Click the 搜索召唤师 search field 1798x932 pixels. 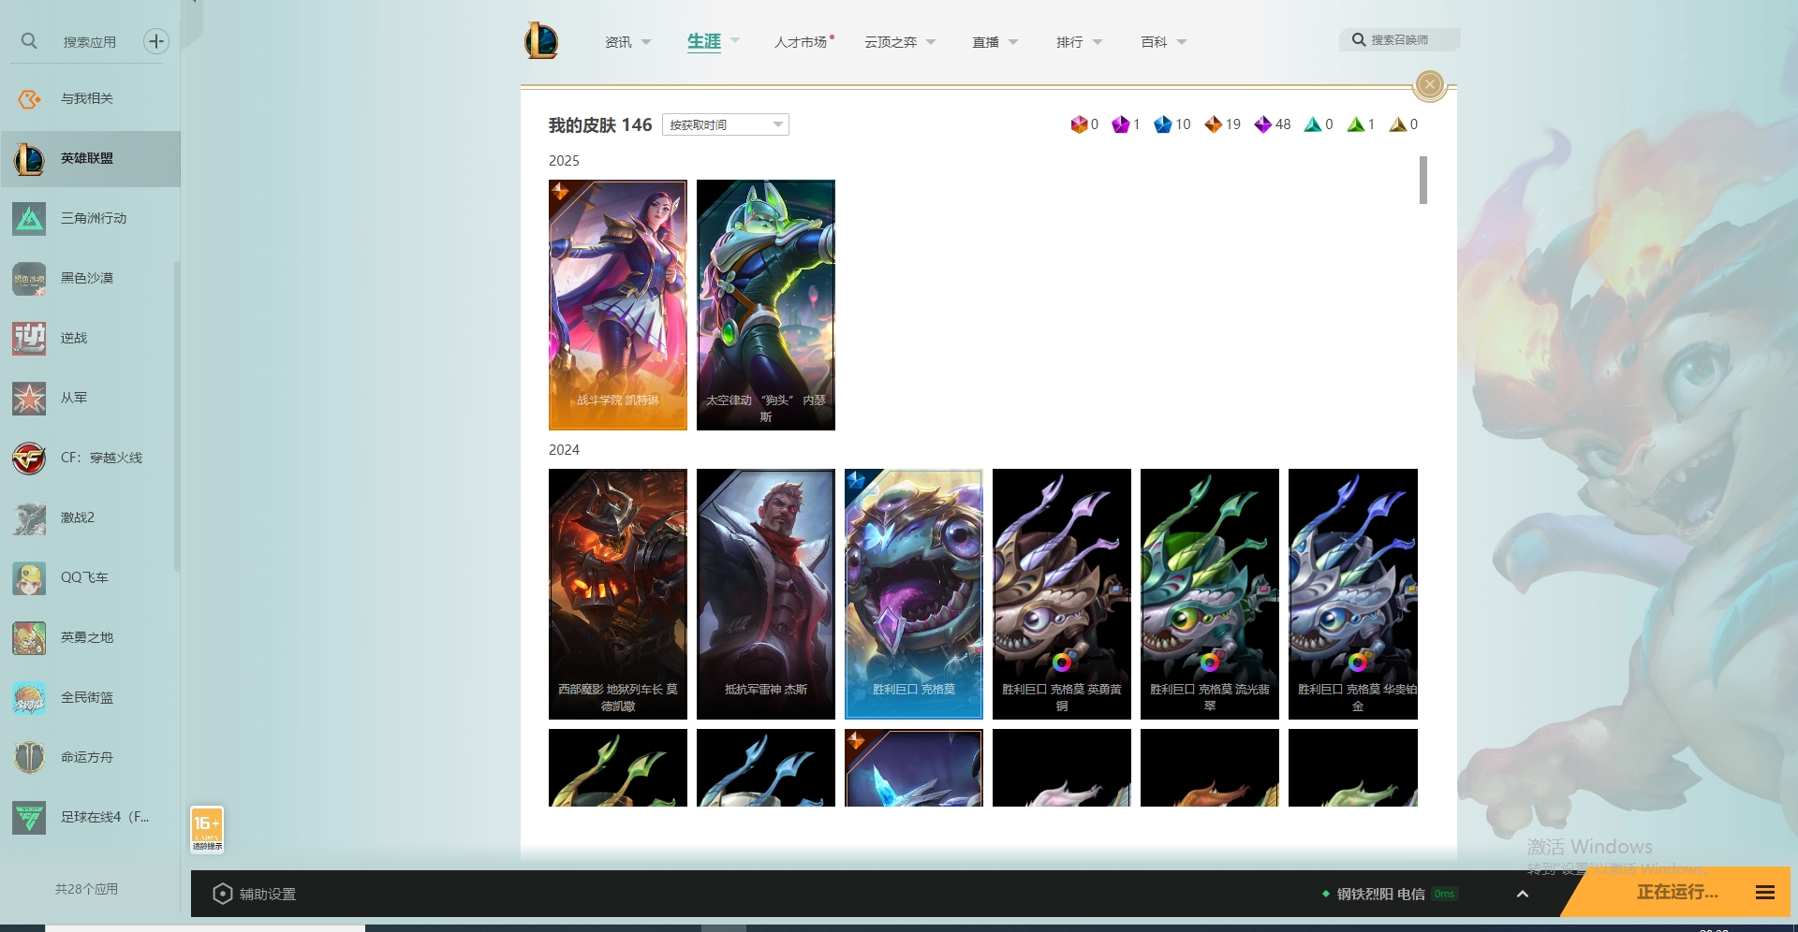click(1400, 40)
